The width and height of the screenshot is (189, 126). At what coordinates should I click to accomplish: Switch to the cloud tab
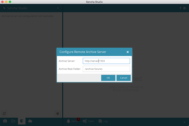[x=30, y=121]
